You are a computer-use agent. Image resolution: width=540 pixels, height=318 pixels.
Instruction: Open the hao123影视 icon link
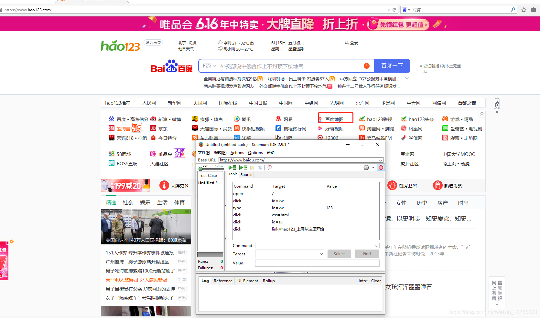coord(362,119)
